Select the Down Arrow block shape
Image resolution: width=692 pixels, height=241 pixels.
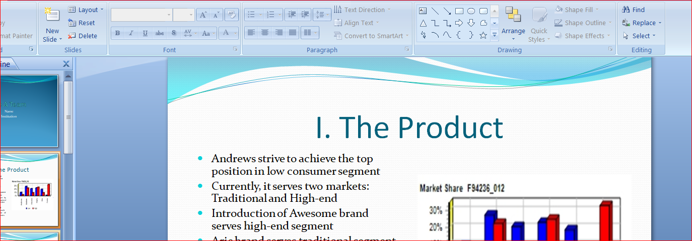(x=471, y=23)
